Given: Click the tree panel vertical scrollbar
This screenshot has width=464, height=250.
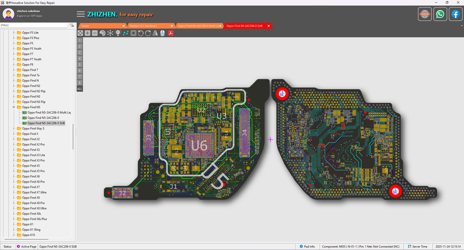Looking at the screenshot, I should point(73,136).
